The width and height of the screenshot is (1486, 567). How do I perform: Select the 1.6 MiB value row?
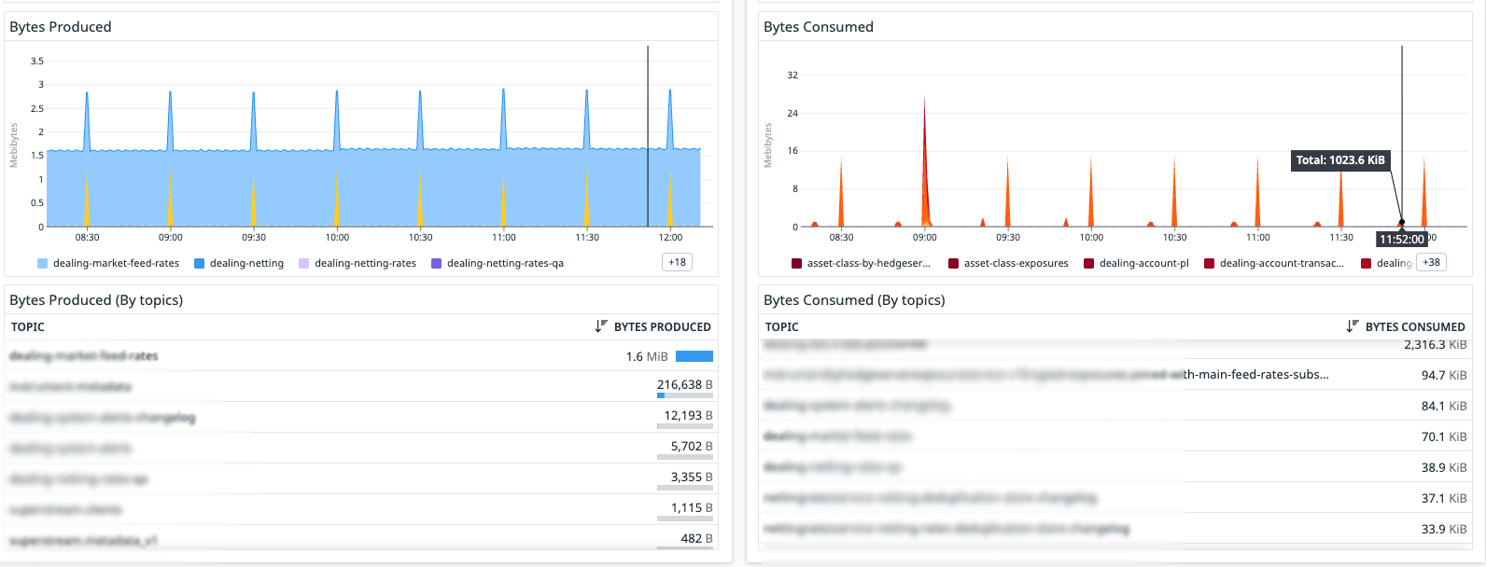pos(360,356)
